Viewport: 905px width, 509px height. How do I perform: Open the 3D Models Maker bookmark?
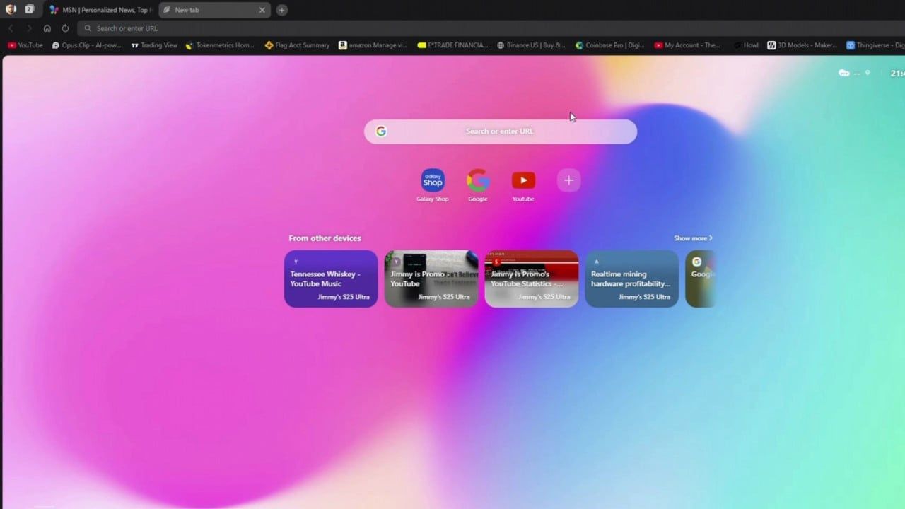tap(802, 45)
